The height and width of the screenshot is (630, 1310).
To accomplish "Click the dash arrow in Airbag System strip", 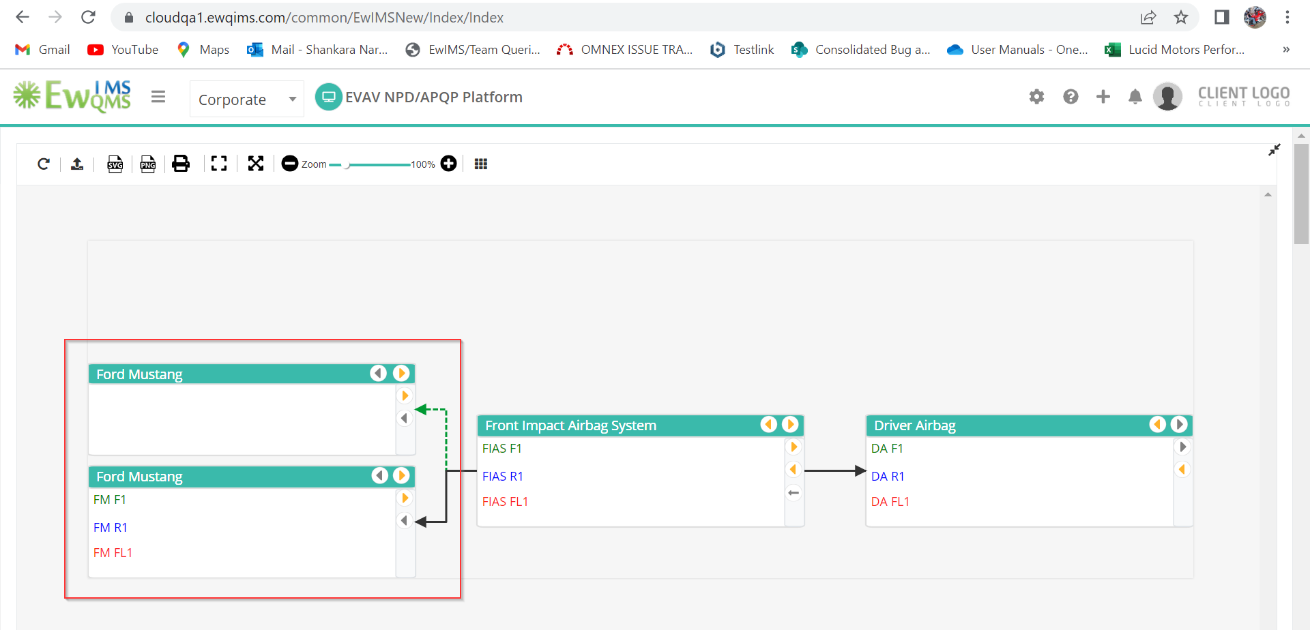I will 794,492.
